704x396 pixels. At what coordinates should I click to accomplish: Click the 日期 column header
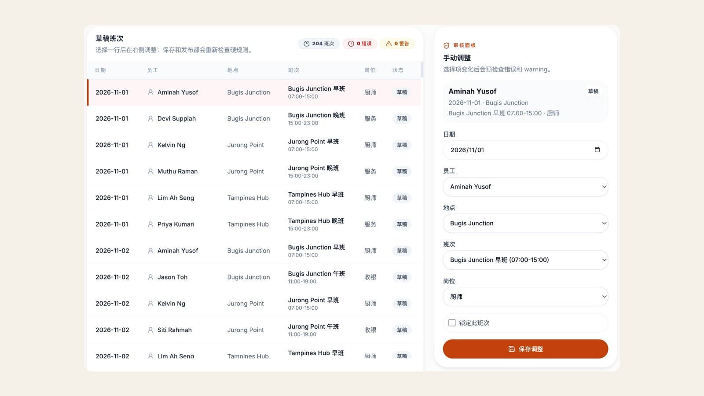coord(100,70)
